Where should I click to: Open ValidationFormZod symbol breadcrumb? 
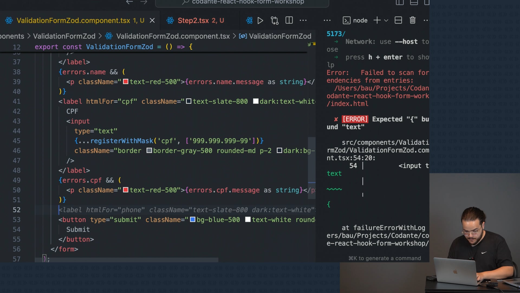click(280, 36)
